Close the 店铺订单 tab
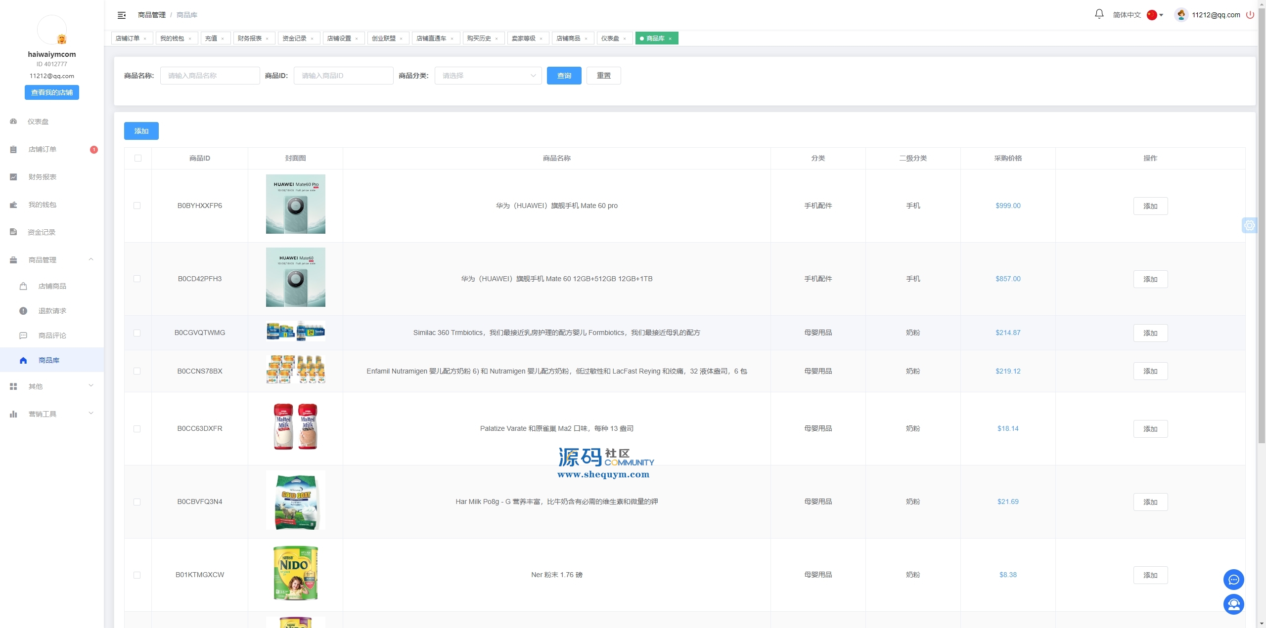The height and width of the screenshot is (628, 1266). pos(145,39)
